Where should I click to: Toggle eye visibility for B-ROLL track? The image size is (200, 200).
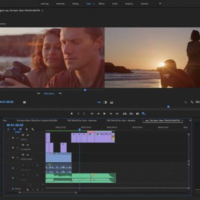coord(27,135)
